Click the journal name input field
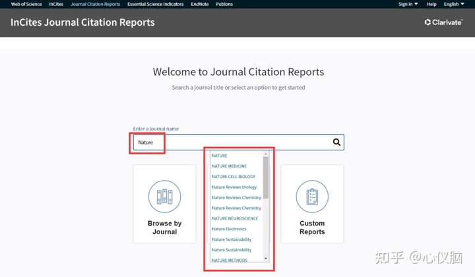 [x=238, y=142]
